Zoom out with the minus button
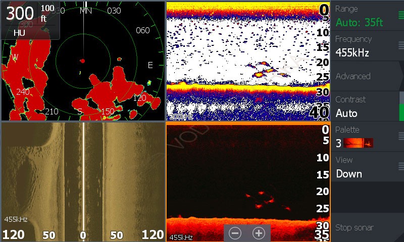 [x=235, y=233]
